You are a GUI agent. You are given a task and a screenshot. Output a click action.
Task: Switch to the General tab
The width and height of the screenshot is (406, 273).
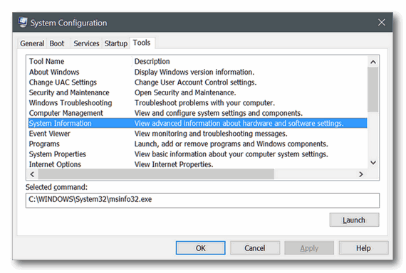(x=32, y=43)
